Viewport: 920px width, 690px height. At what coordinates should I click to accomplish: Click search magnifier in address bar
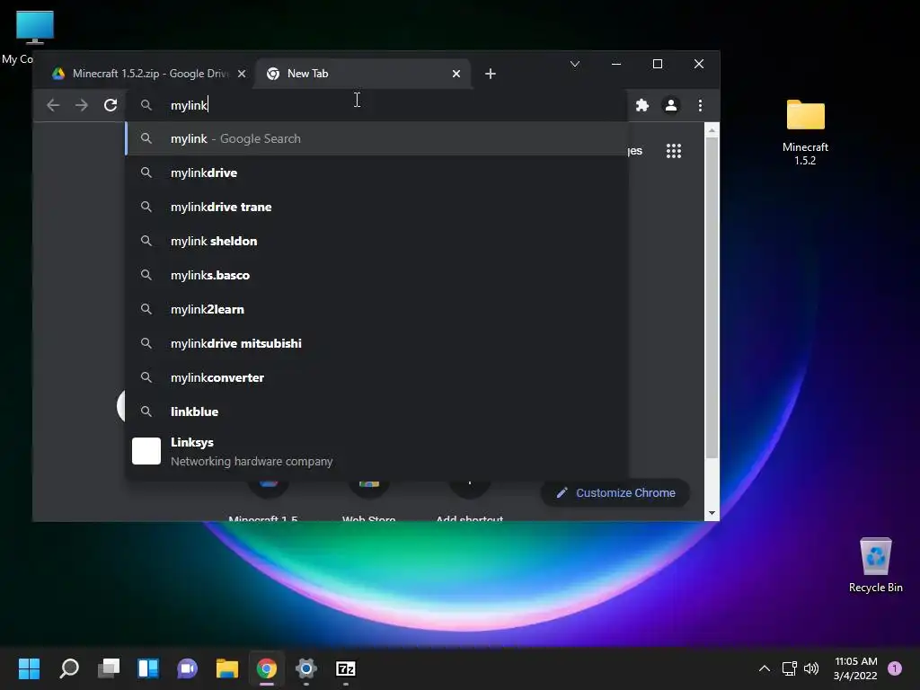[146, 105]
